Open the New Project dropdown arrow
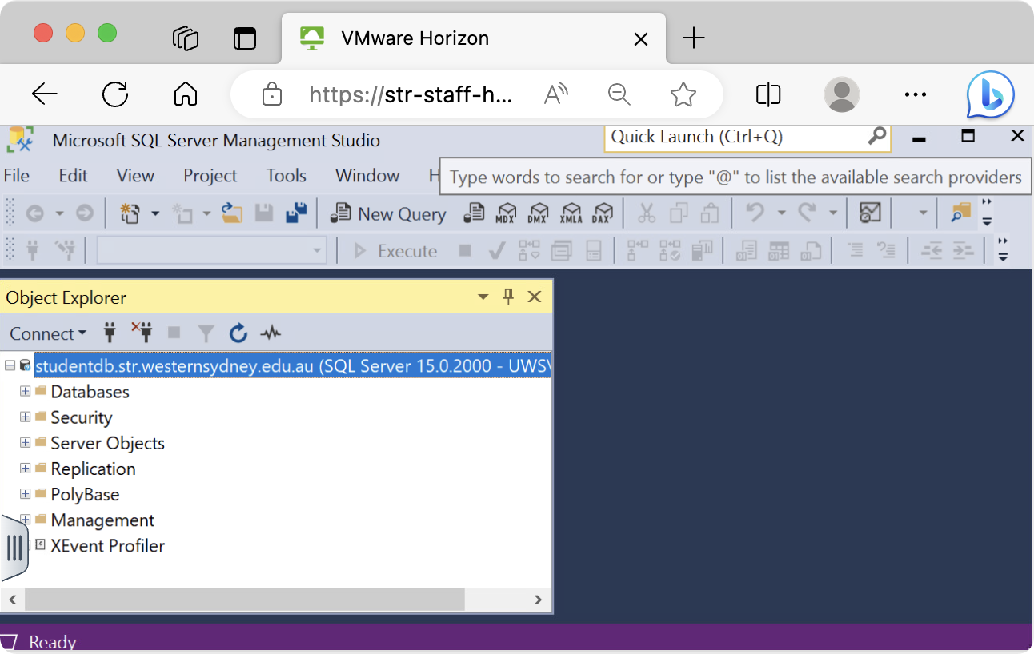Viewport: 1034px width, 654px height. click(155, 213)
